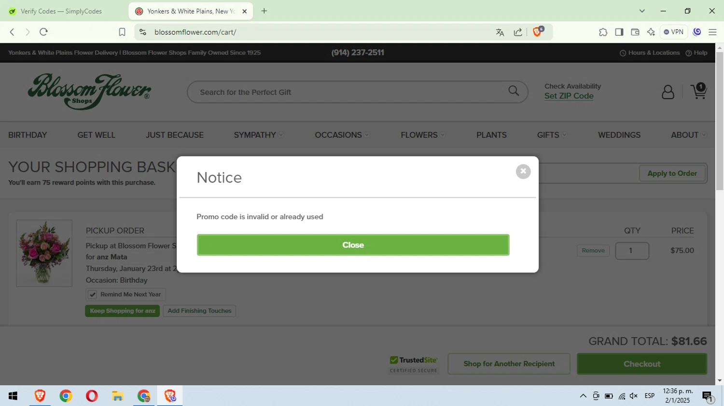Open the Brave Wallet icon
Image resolution: width=724 pixels, height=406 pixels.
click(x=635, y=32)
